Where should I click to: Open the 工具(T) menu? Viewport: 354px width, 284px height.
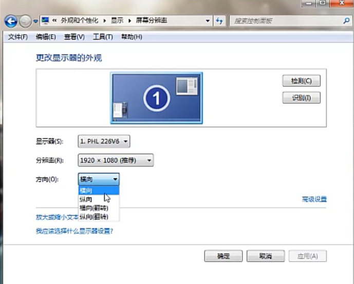(x=102, y=37)
